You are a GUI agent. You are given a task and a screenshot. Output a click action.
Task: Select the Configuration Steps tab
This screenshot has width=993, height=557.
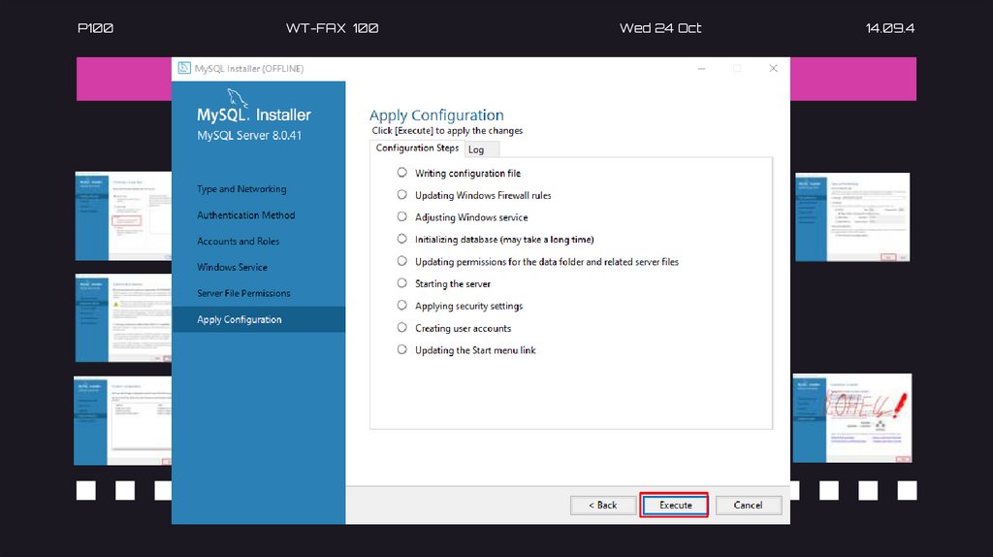point(417,147)
